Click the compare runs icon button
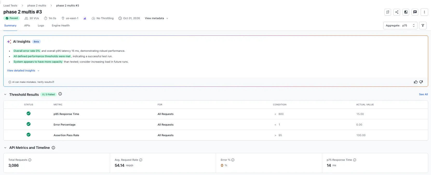431x175 pixels. [x=406, y=12]
